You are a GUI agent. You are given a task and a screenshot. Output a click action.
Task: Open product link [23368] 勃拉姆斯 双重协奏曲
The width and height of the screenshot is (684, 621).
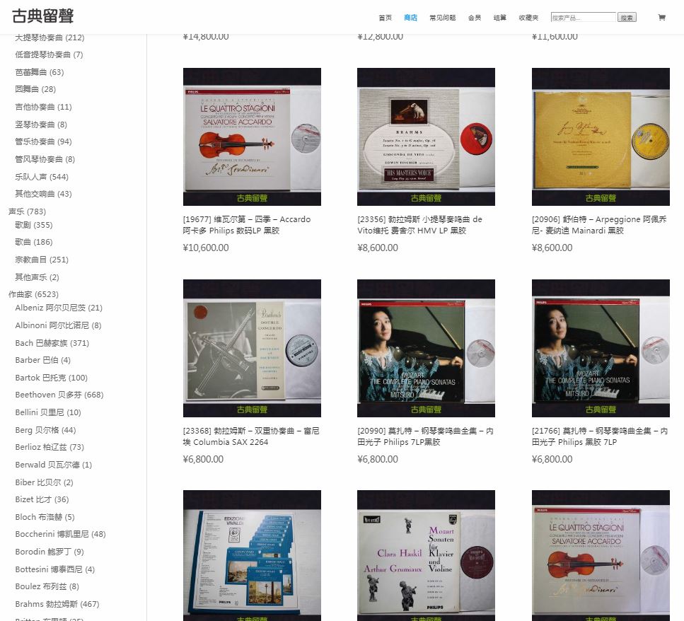point(251,436)
